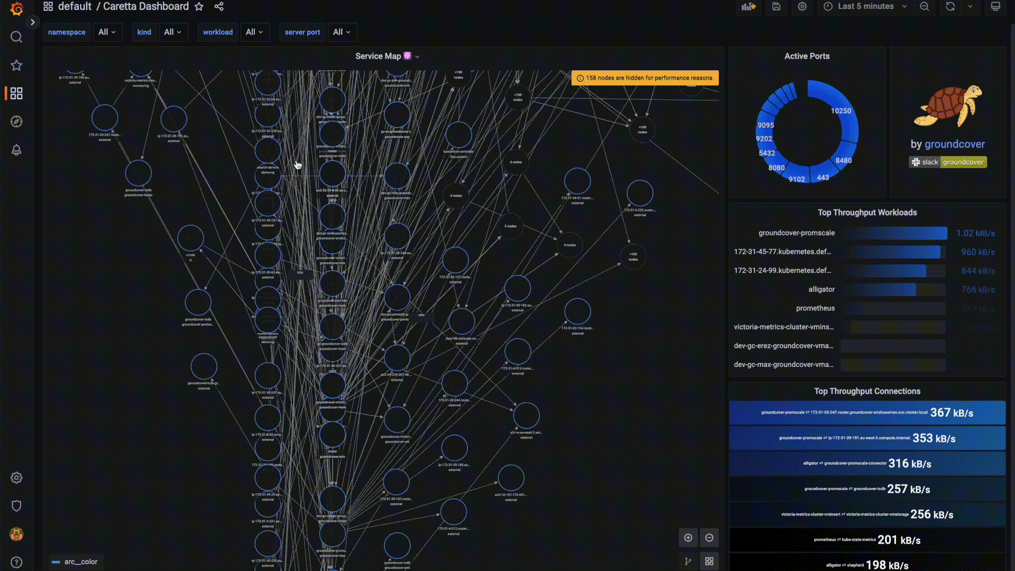Refresh the dashboard
Screen dimensions: 1015x571
tap(950, 6)
